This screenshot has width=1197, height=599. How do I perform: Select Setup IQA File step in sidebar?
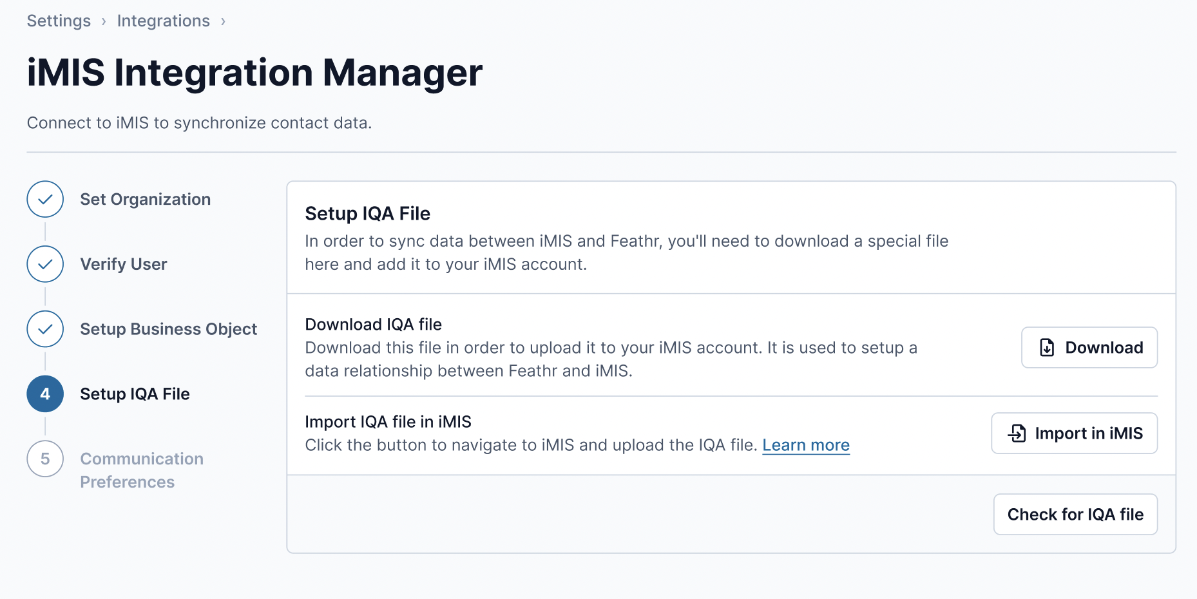135,394
